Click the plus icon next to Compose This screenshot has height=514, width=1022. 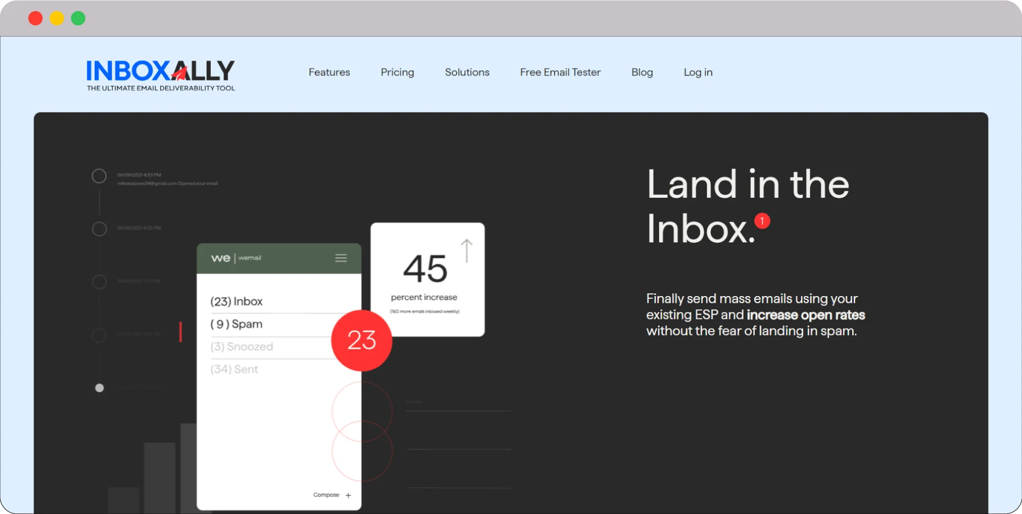349,495
